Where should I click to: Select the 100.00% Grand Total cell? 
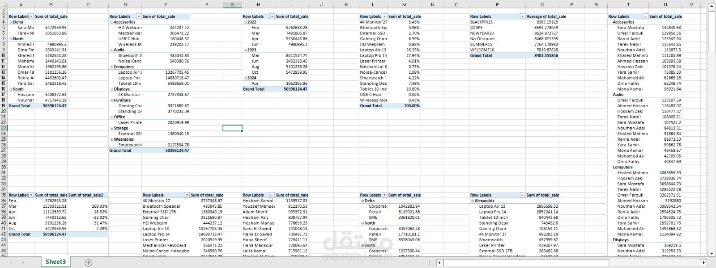[x=404, y=106]
